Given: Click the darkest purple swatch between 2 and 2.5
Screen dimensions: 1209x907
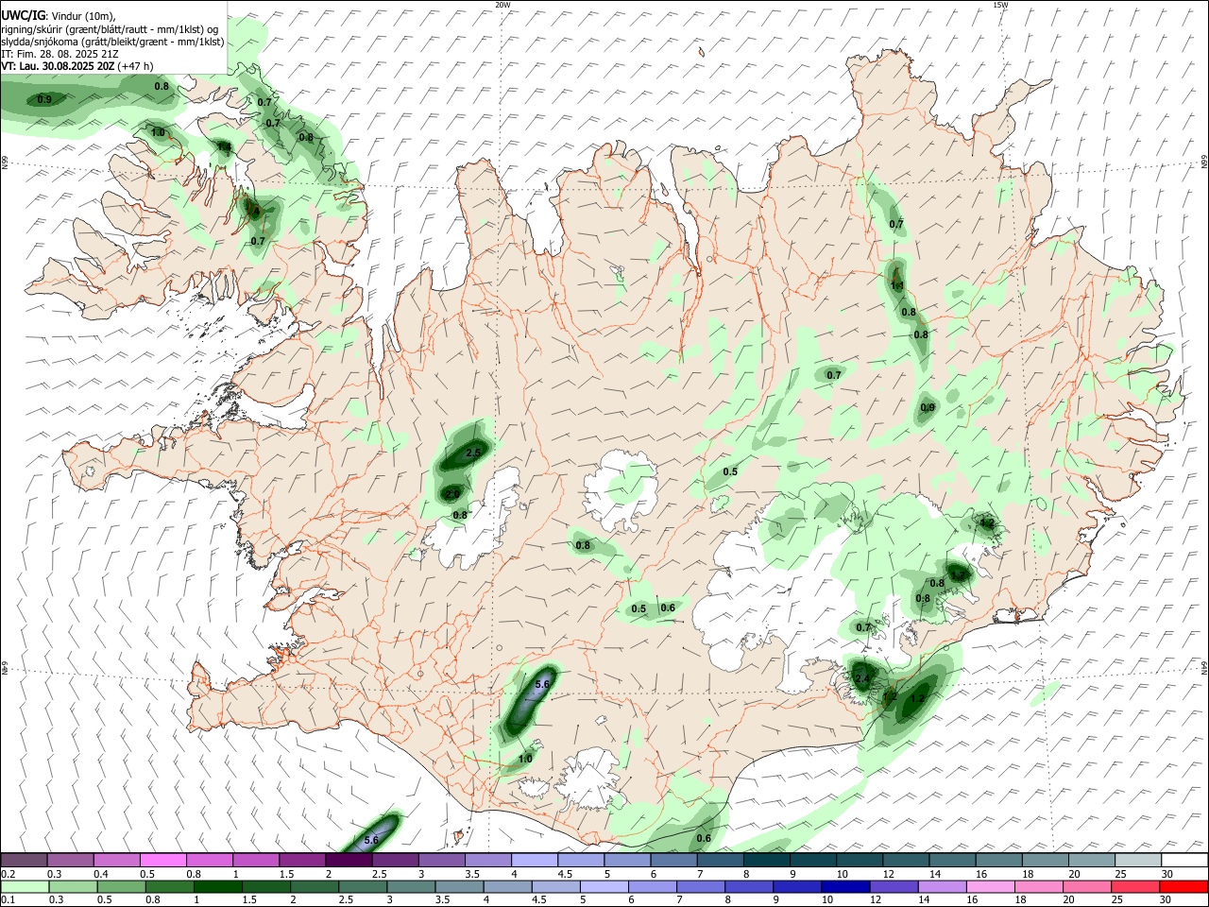Looking at the screenshot, I should point(349,860).
